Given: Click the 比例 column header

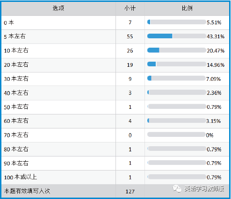Looking at the screenshot, I should click(x=187, y=8).
